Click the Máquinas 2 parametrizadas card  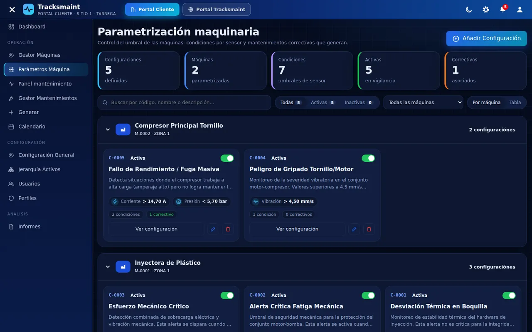pos(226,71)
